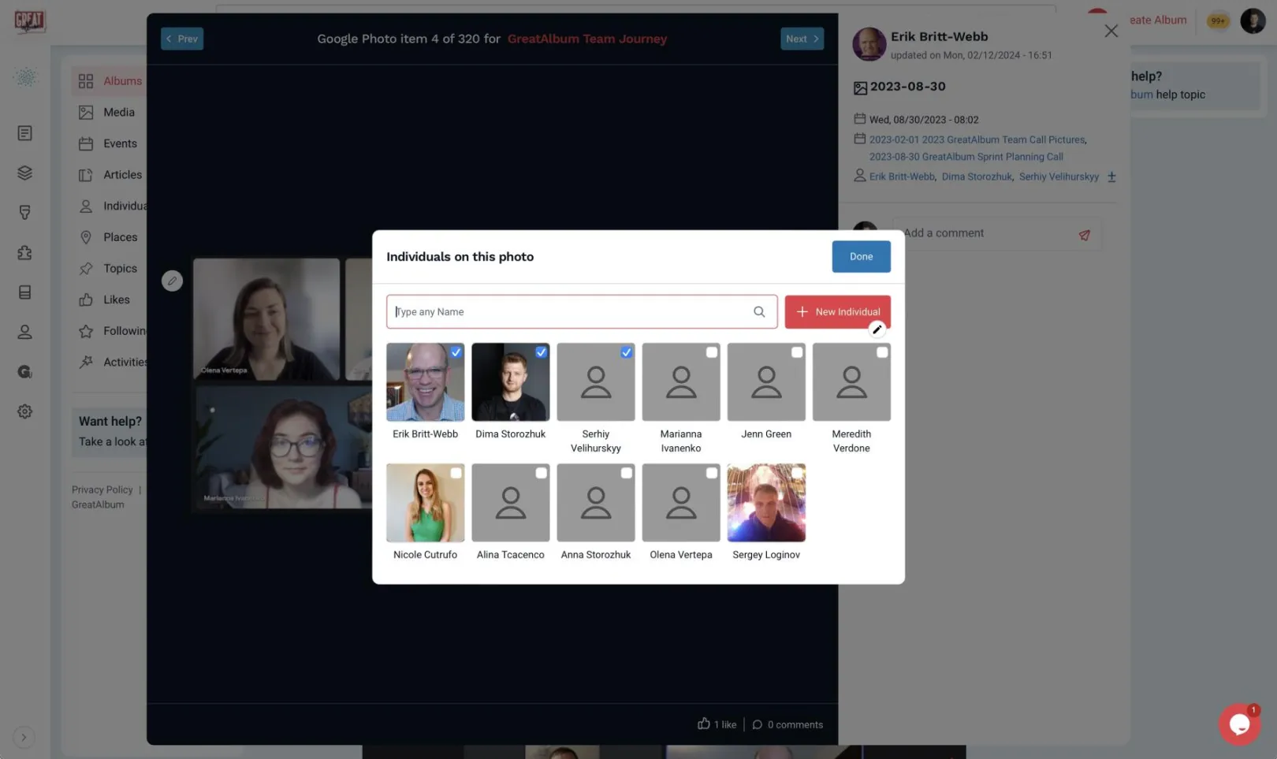The width and height of the screenshot is (1277, 759).
Task: Tick the Nicole Cutrufo checkbox
Action: tap(456, 473)
